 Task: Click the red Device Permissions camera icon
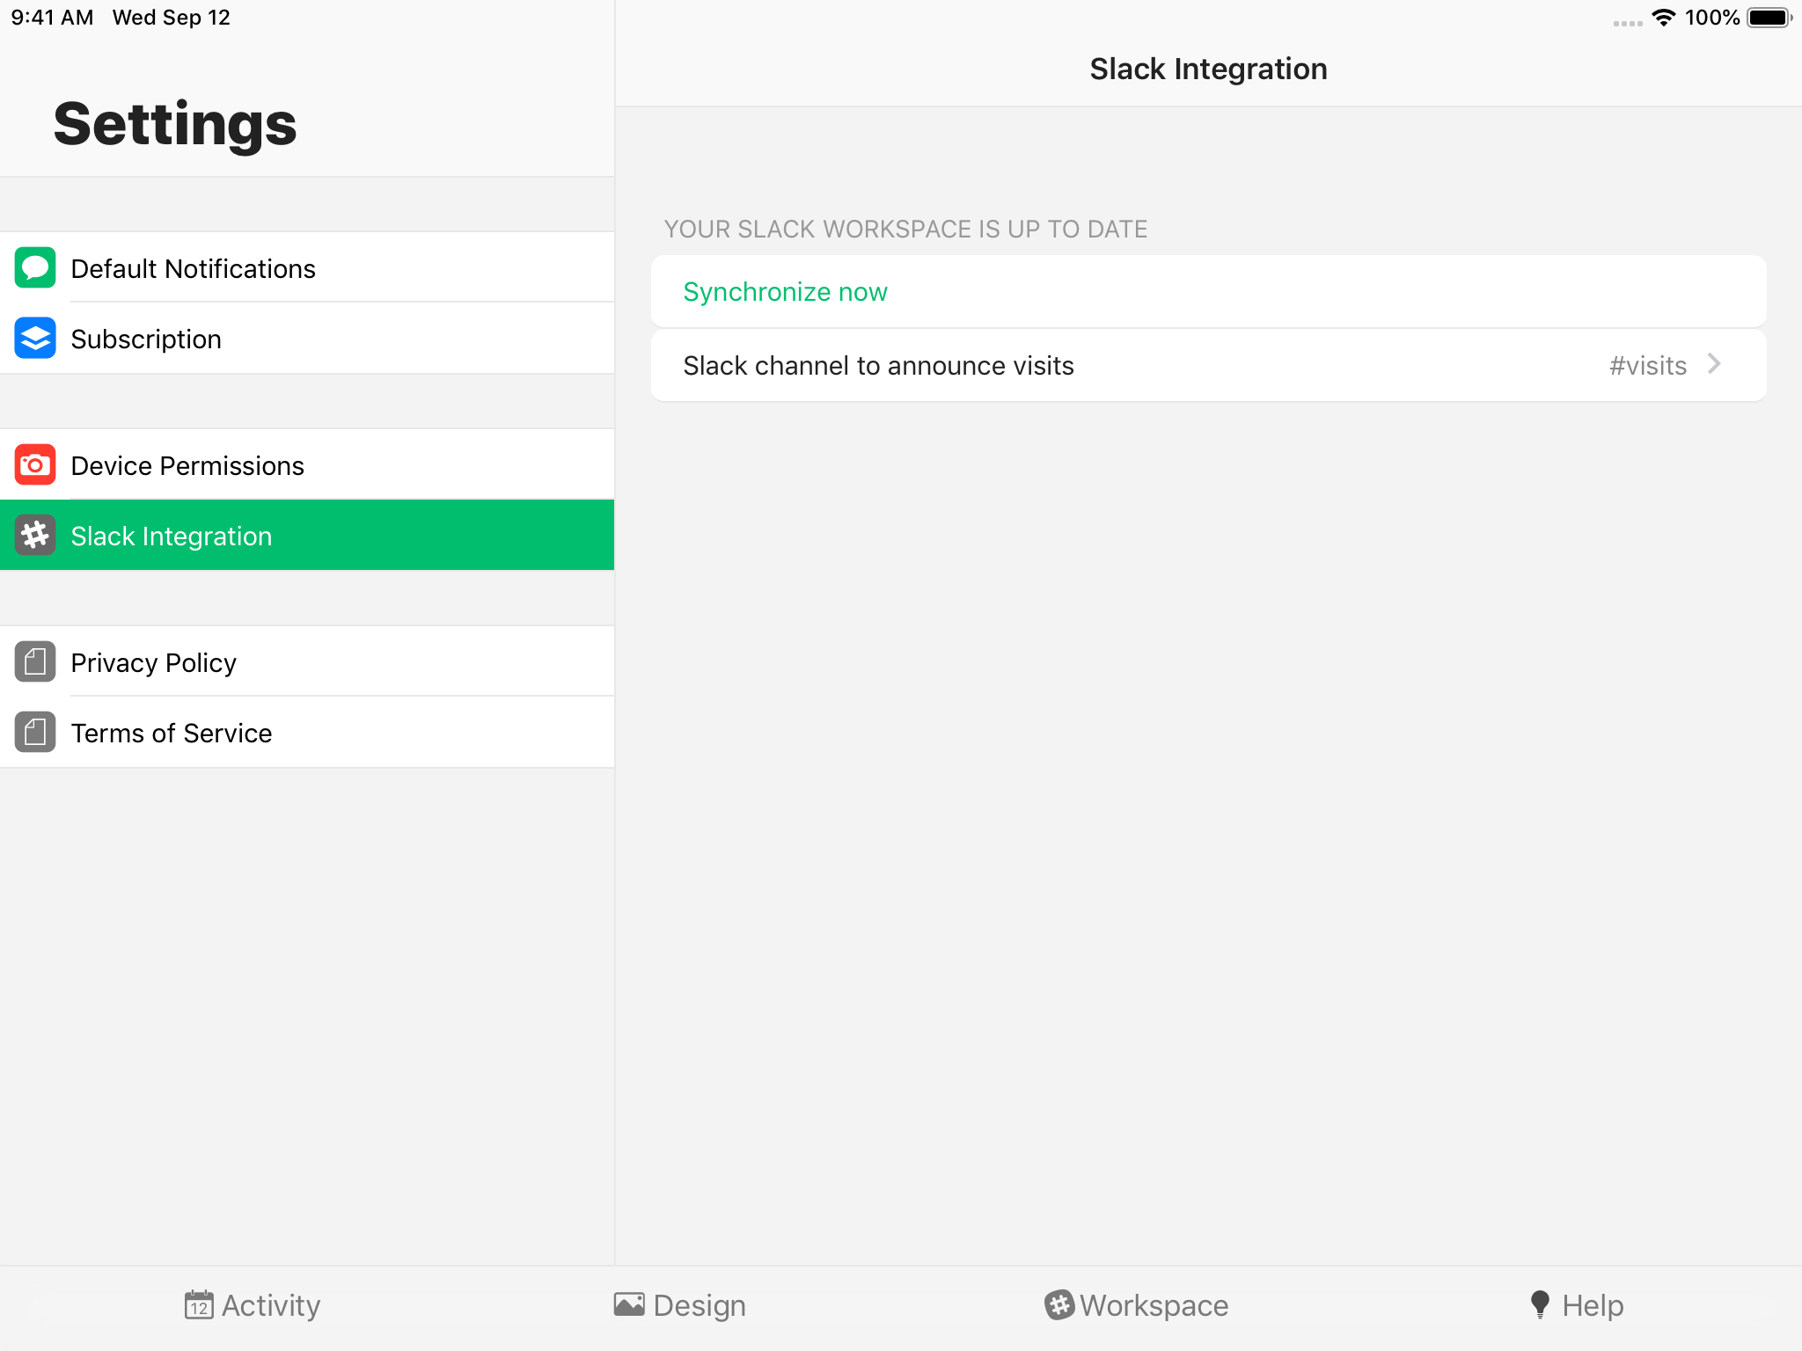[35, 464]
